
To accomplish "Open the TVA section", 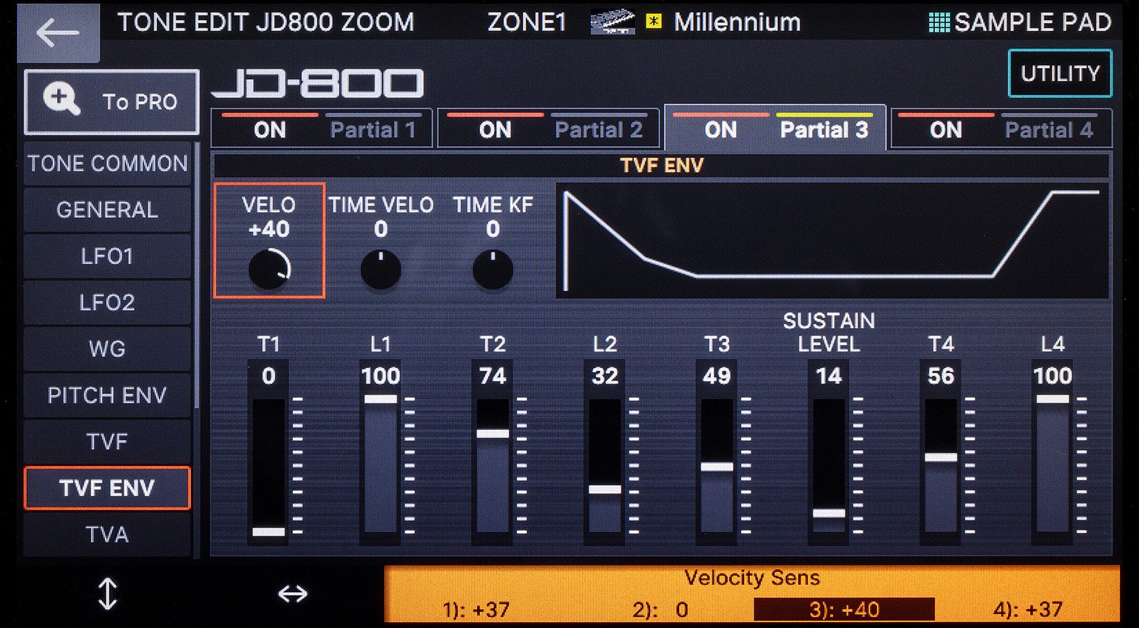I will [x=107, y=534].
